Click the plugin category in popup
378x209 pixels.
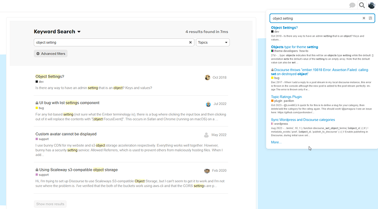[x=277, y=101]
